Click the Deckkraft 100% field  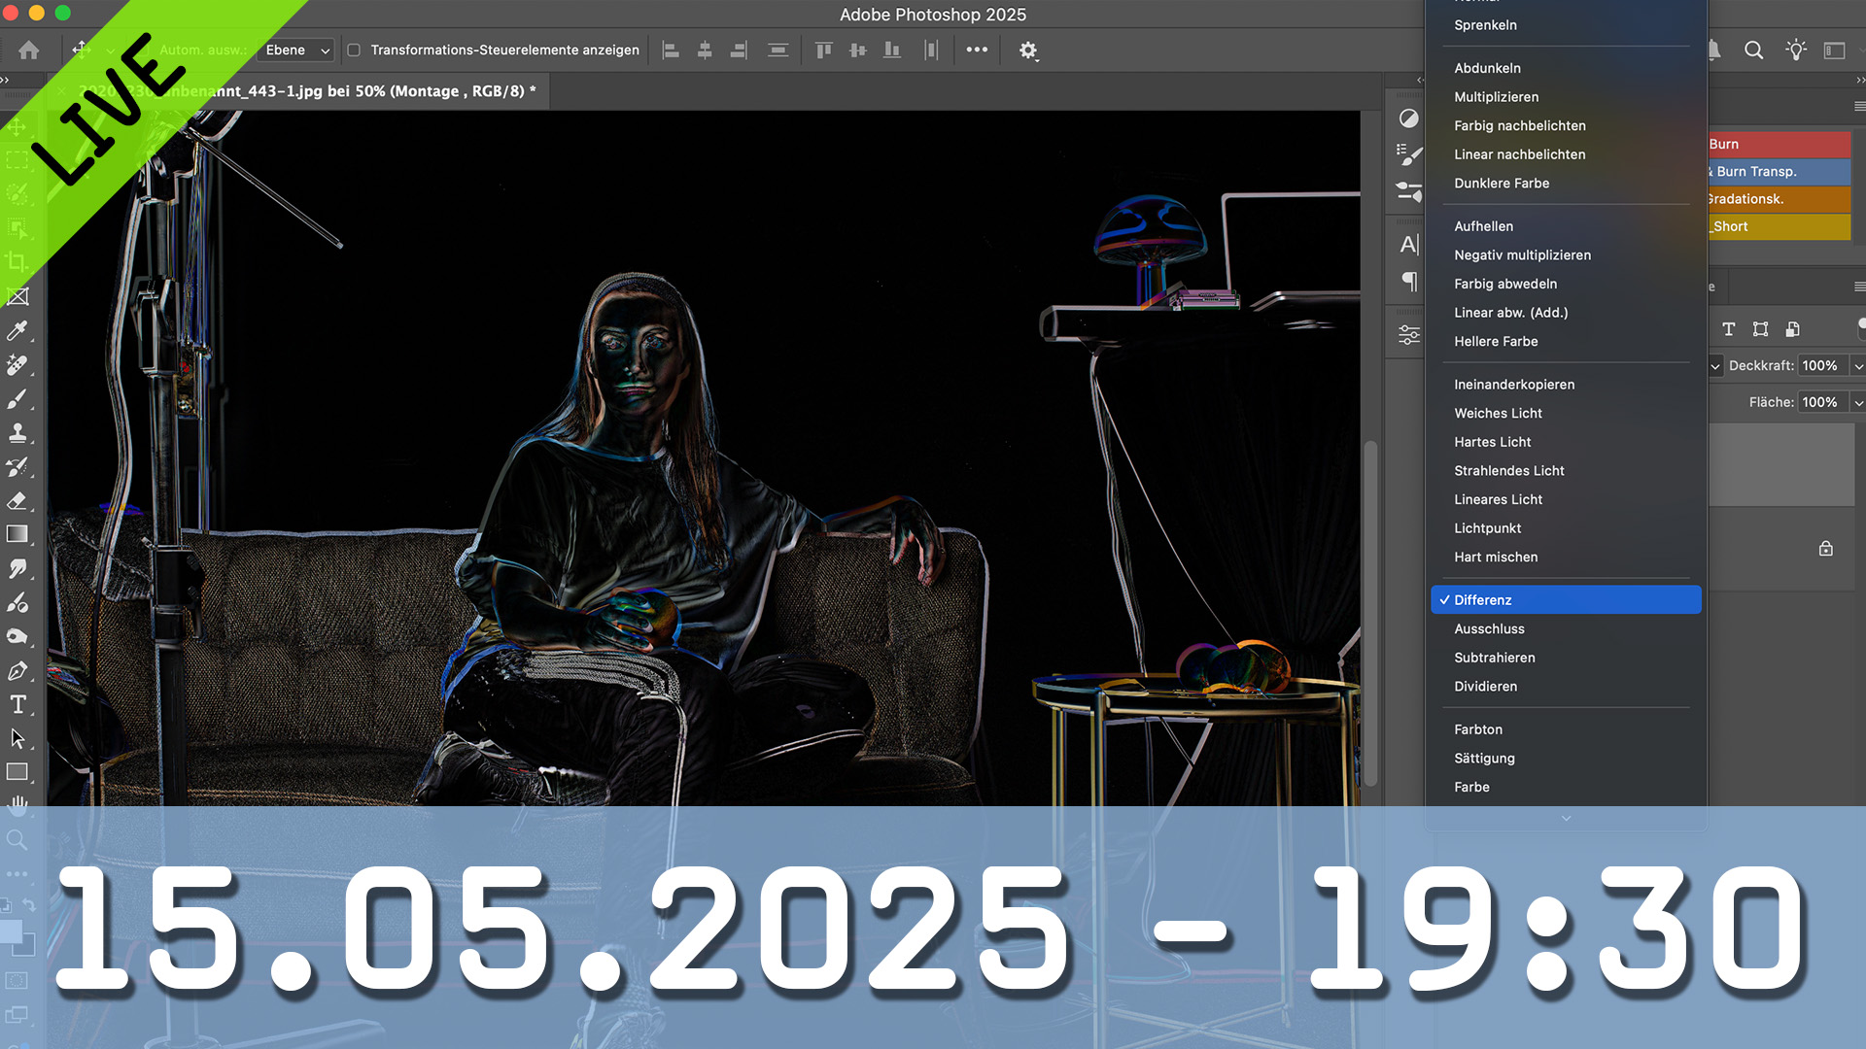pos(1823,366)
